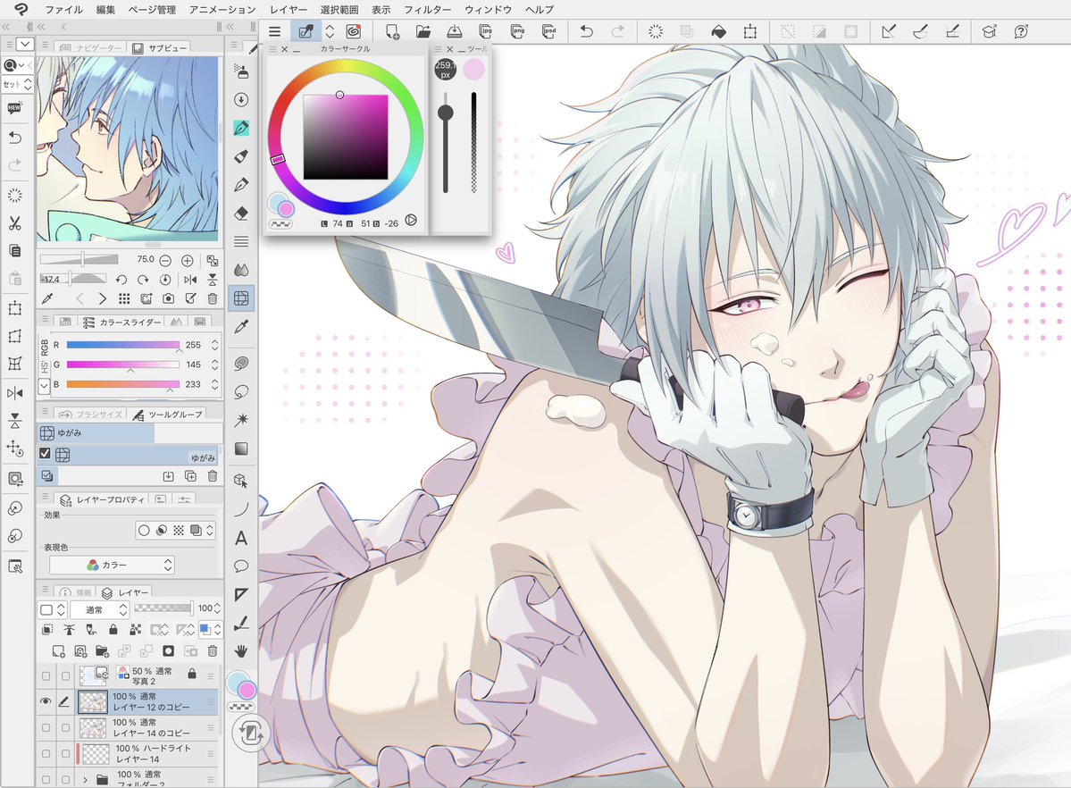The height and width of the screenshot is (788, 1071).
Task: Open the layer effect options dropdown arrows
Action: (210, 531)
